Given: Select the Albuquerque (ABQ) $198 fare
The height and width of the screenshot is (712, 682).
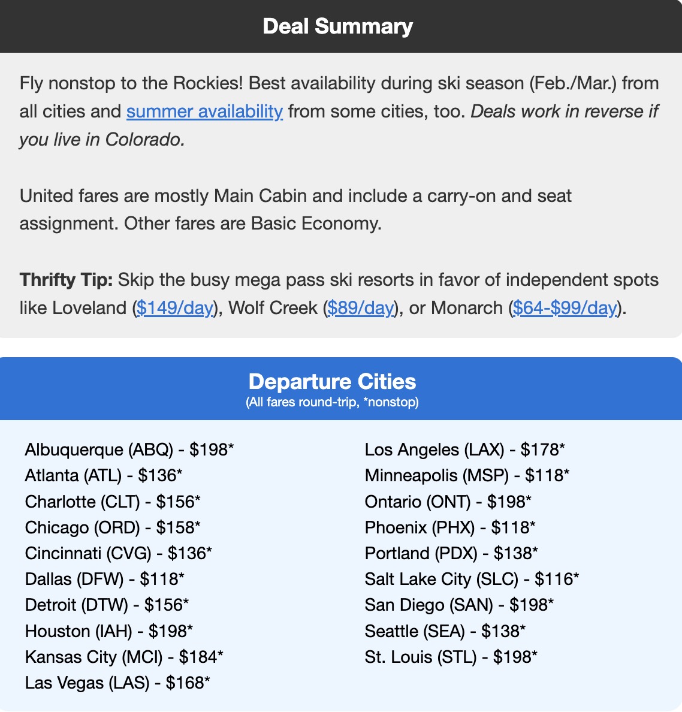Looking at the screenshot, I should point(129,449).
